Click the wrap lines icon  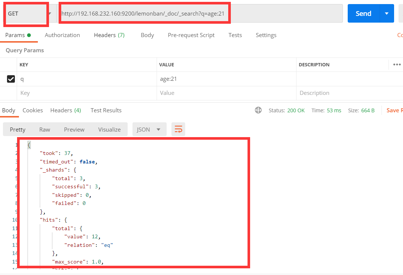[178, 129]
